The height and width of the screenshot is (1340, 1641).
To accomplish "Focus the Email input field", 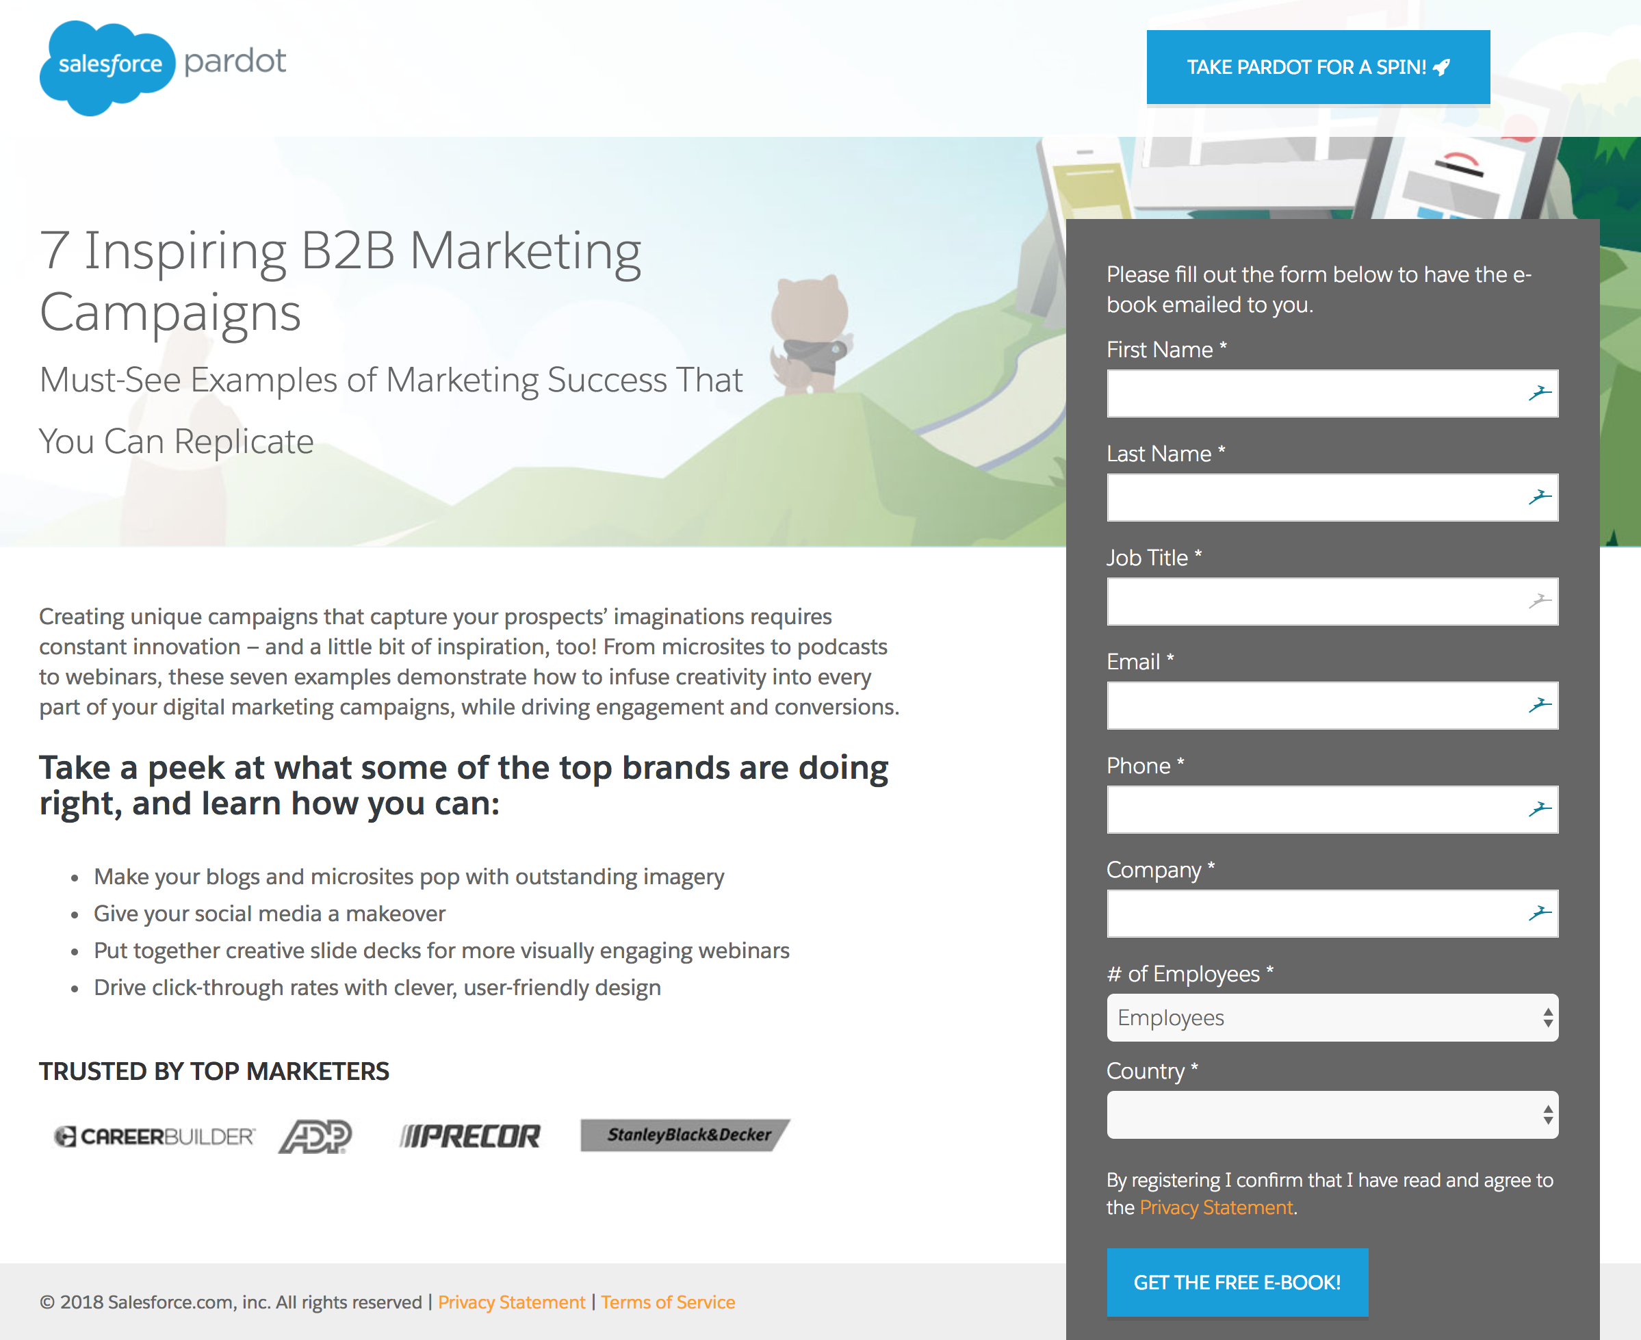I will [1312, 705].
